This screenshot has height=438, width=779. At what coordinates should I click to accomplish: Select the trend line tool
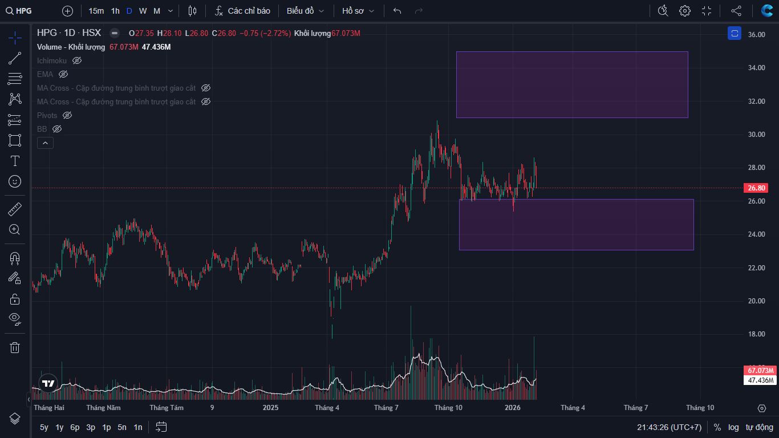tap(15, 58)
